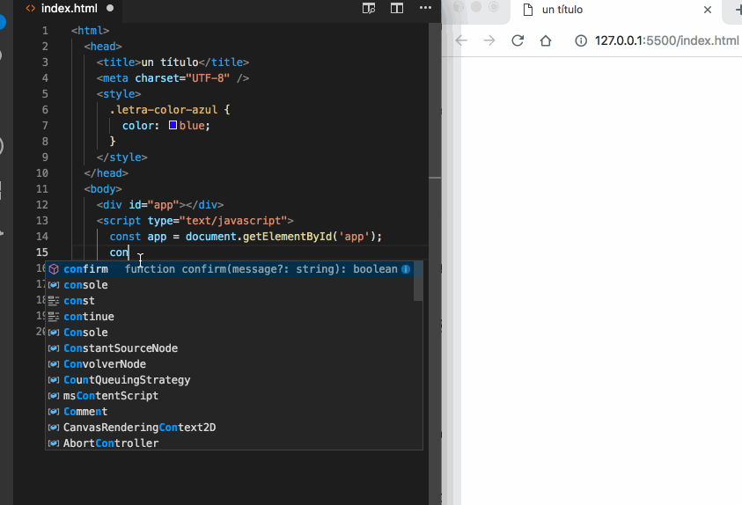This screenshot has width=742, height=505.
Task: Choose 'msContentScript' suggestion
Action: coord(229,396)
